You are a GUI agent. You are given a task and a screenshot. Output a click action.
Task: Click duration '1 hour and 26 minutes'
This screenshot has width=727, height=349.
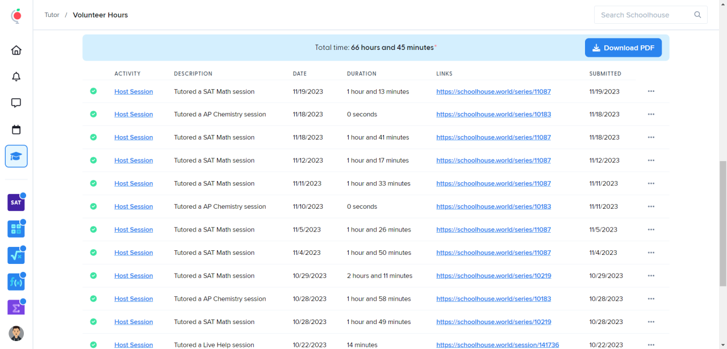tap(379, 230)
